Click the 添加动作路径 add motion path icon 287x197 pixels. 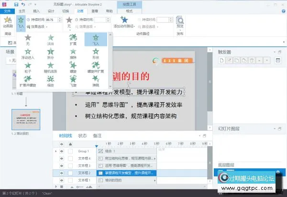coord(124,20)
